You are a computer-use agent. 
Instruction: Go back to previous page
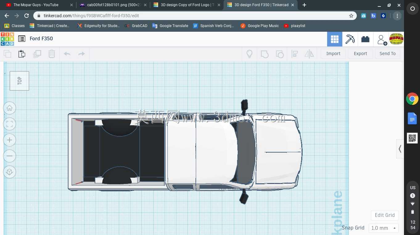pos(7,16)
